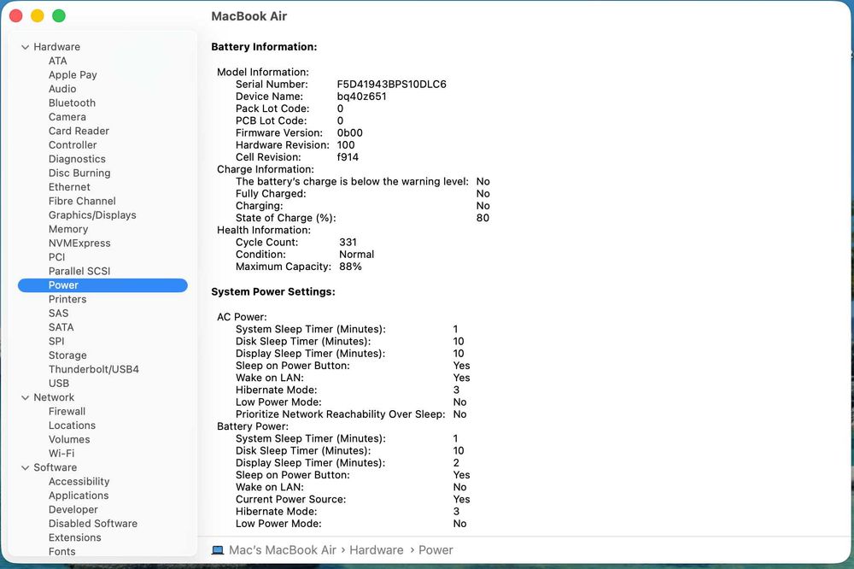Select SPI in the sidebar
854x569 pixels.
pyautogui.click(x=56, y=341)
